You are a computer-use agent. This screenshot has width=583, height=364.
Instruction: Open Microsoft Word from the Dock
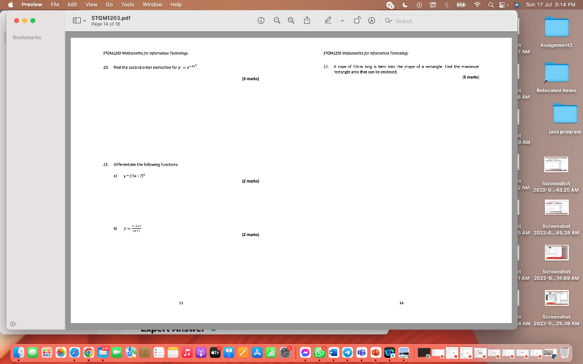pyautogui.click(x=334, y=352)
